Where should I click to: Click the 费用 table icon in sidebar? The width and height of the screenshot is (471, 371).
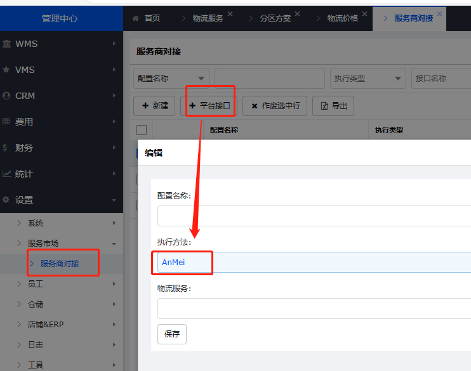coord(6,122)
